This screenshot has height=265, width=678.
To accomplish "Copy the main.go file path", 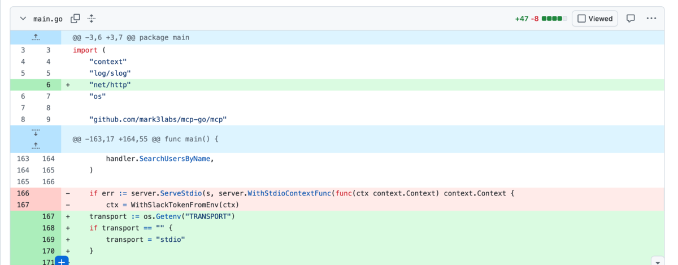I will (75, 19).
